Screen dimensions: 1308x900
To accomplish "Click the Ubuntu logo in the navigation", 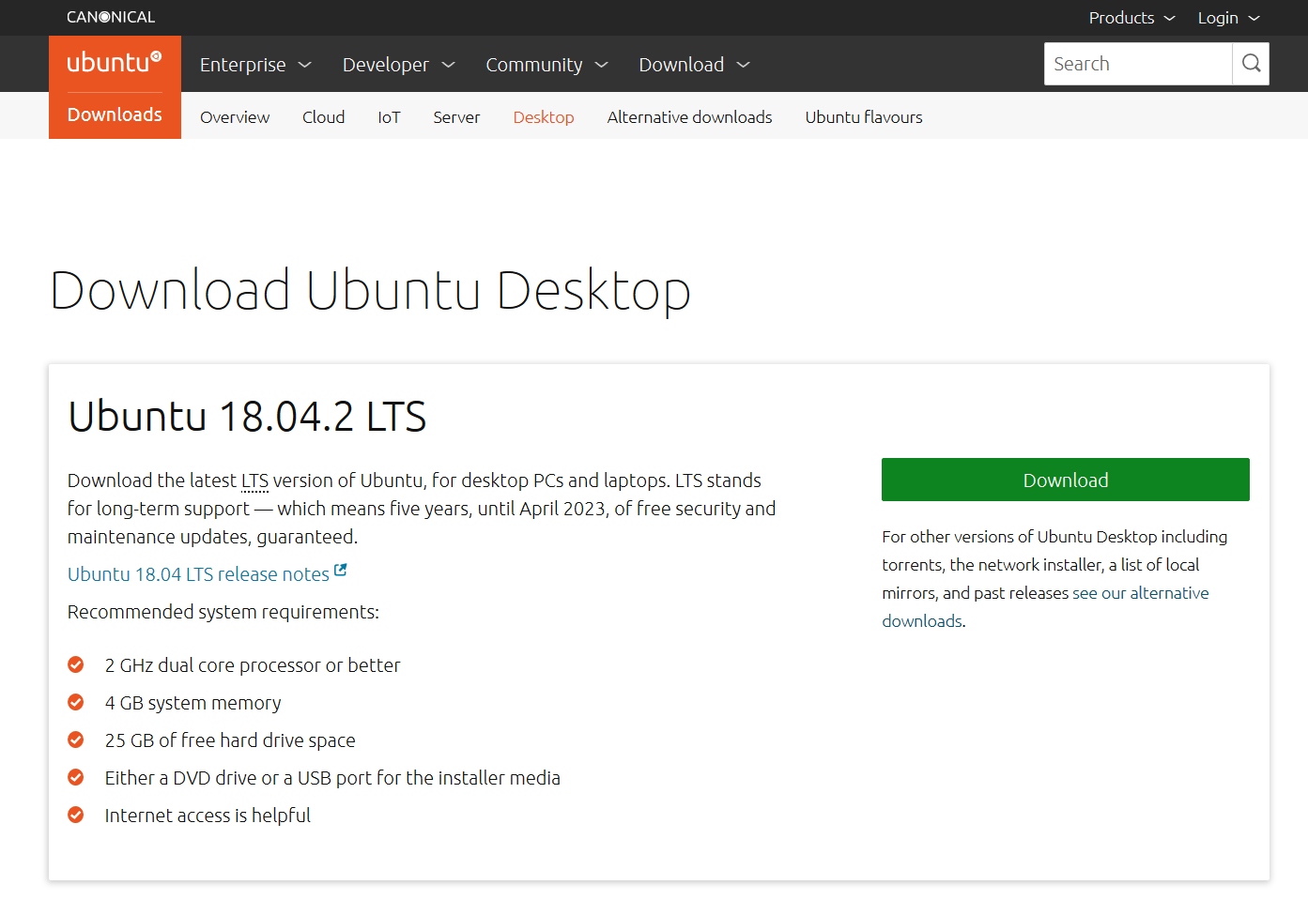I will click(x=113, y=62).
